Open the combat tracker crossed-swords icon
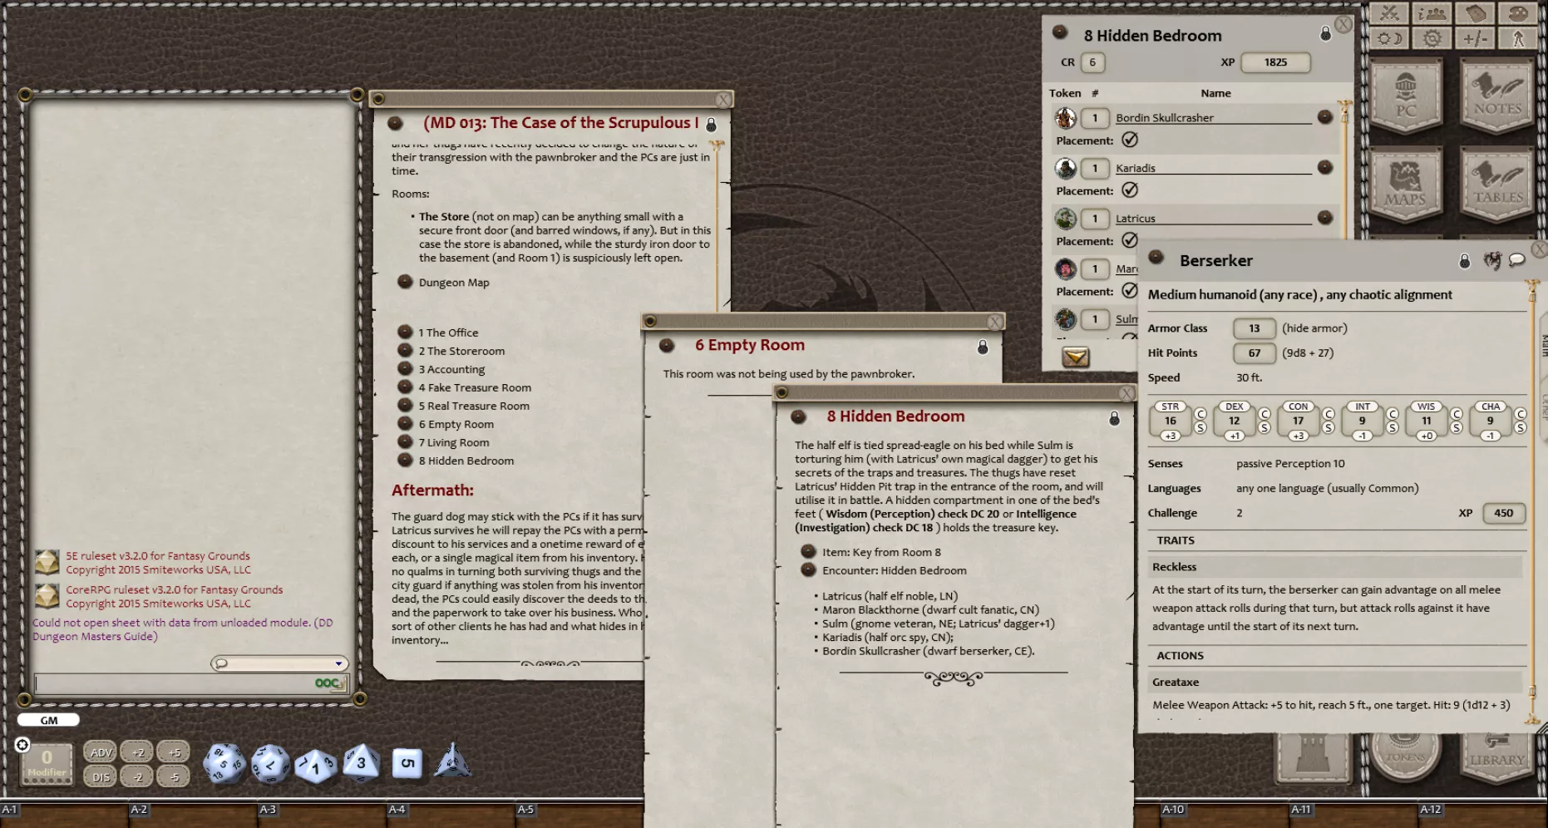The image size is (1548, 828). click(x=1389, y=13)
